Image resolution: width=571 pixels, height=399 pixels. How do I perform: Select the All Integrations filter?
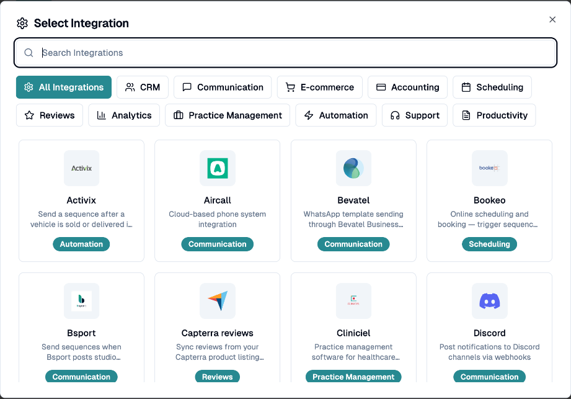[x=64, y=87]
